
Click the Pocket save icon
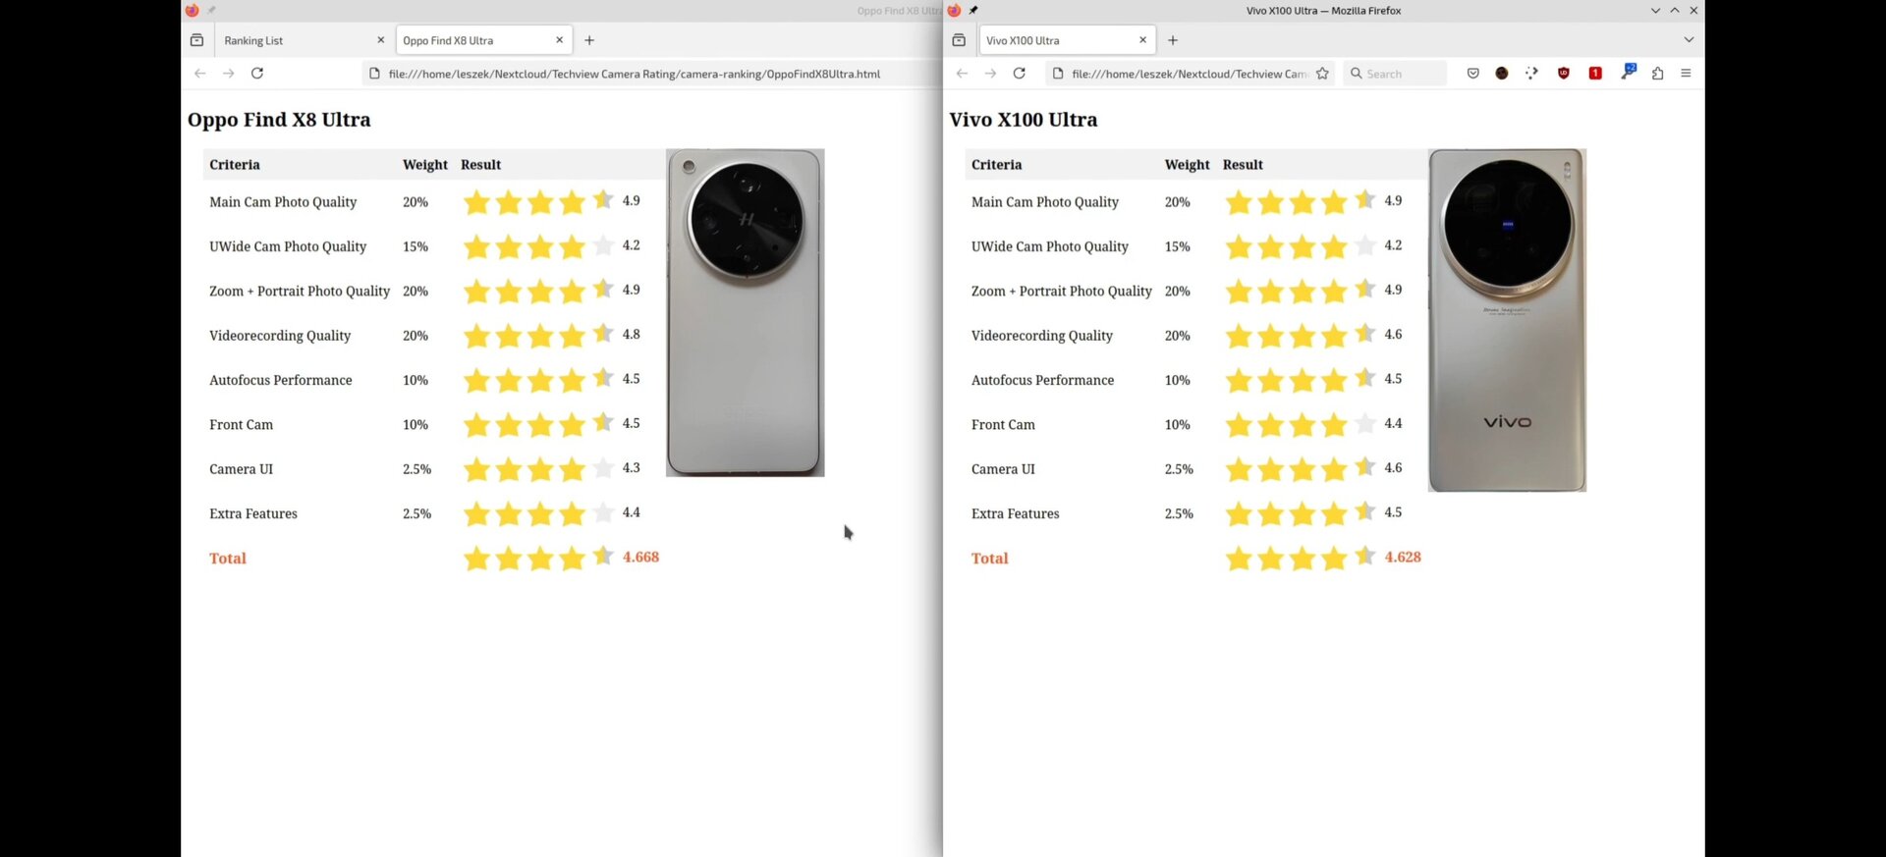pyautogui.click(x=1472, y=74)
